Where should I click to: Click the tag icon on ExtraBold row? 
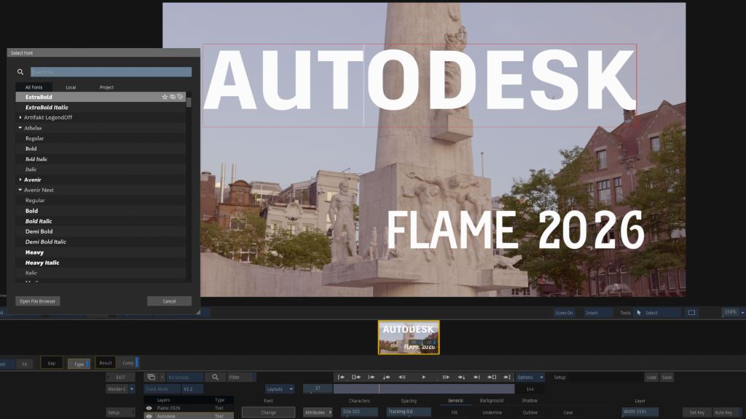coord(181,97)
